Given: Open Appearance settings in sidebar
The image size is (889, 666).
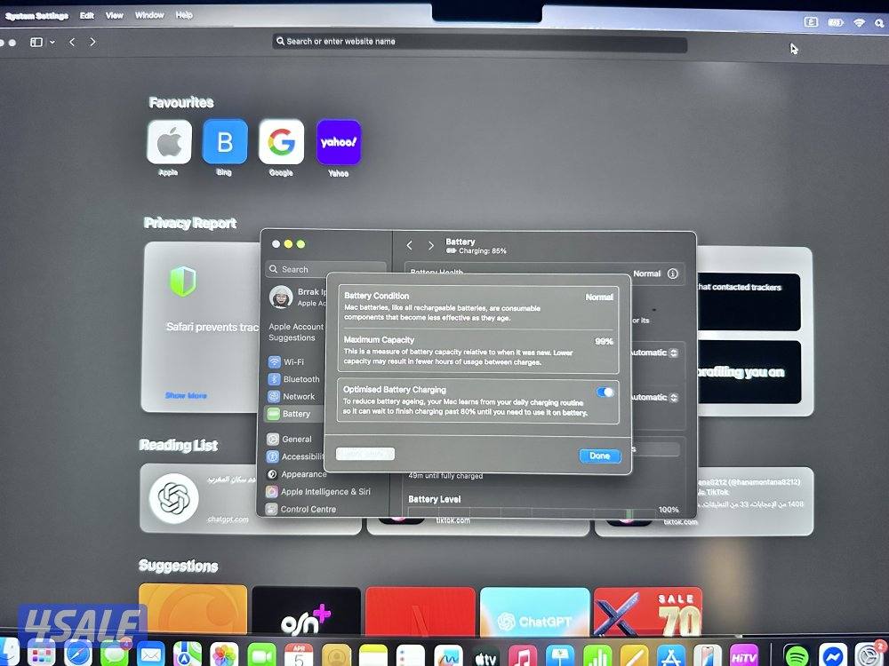Looking at the screenshot, I should pyautogui.click(x=302, y=473).
